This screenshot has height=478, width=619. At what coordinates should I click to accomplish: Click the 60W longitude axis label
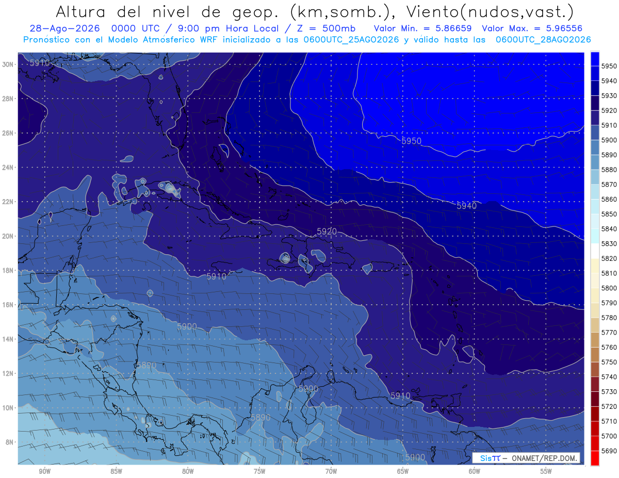click(475, 471)
